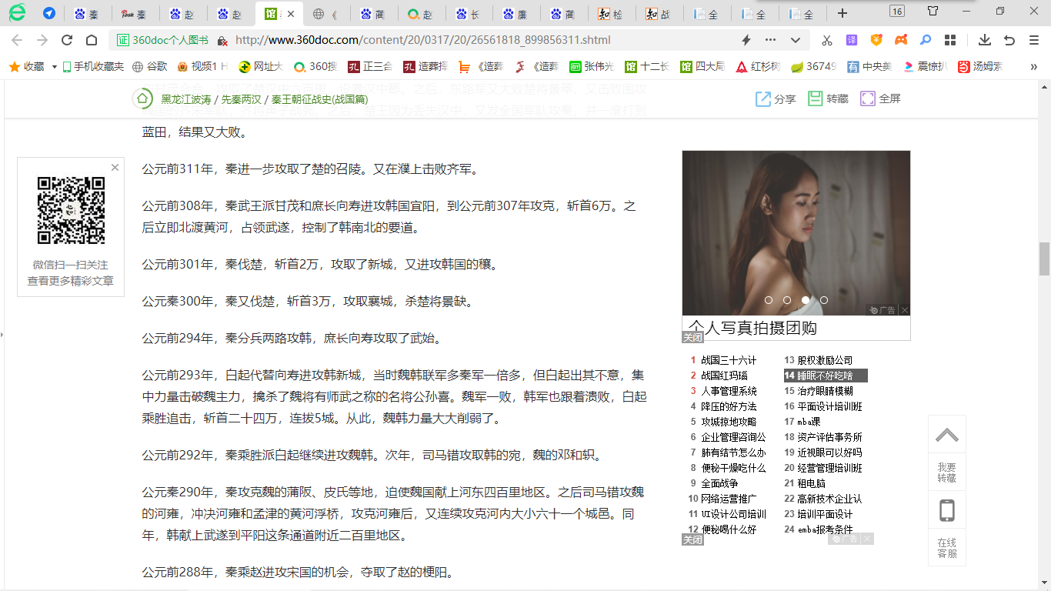Image resolution: width=1051 pixels, height=591 pixels.
Task: Click the scissors screenshot tool icon
Action: 827,40
